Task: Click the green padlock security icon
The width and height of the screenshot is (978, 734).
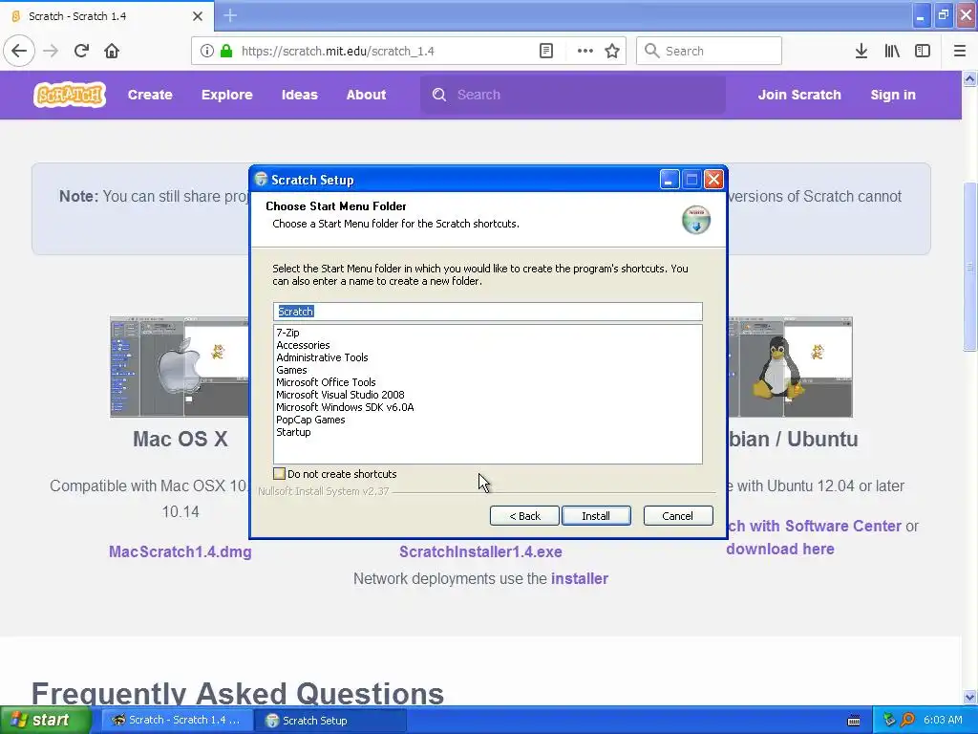Action: point(226,51)
